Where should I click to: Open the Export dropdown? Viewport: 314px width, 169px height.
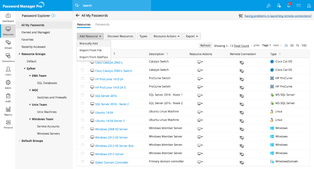pyautogui.click(x=192, y=36)
